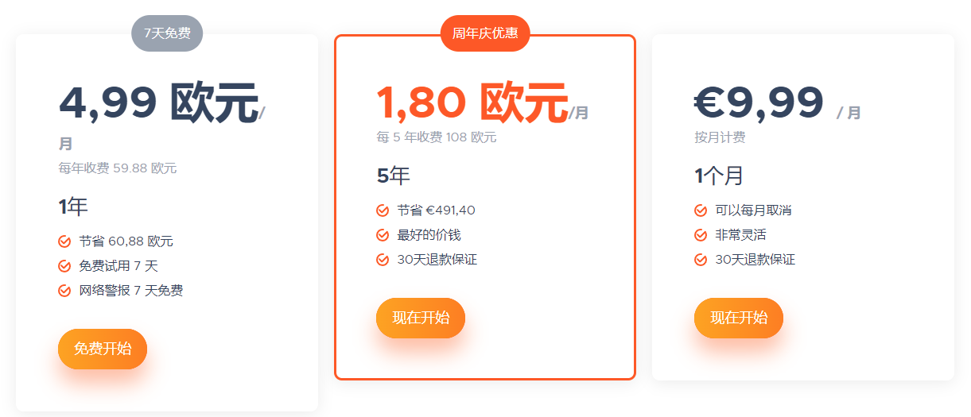
Task: Click check icon beside 最好的价钱
Action: pyautogui.click(x=383, y=235)
